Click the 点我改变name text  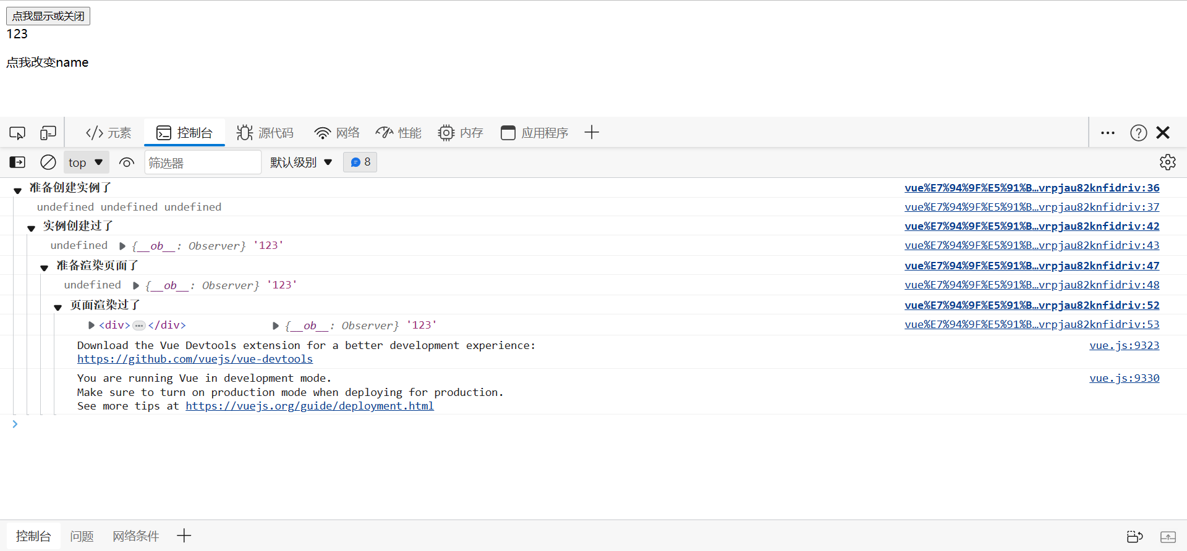[x=48, y=62]
